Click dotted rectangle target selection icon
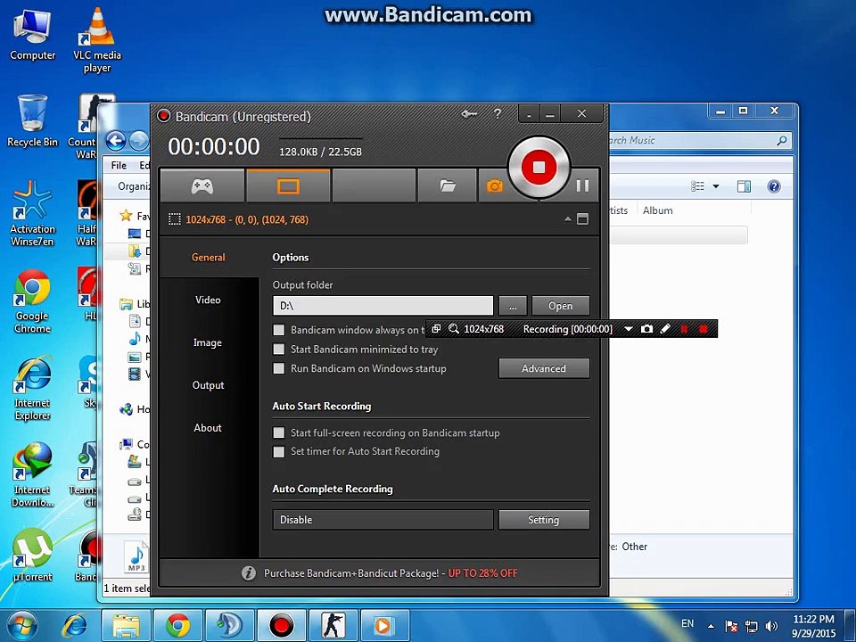 tap(174, 219)
